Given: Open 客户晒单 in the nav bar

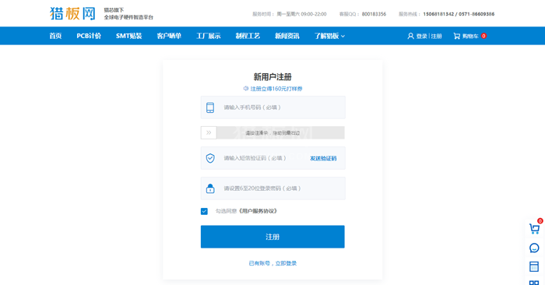Looking at the screenshot, I should click(169, 36).
